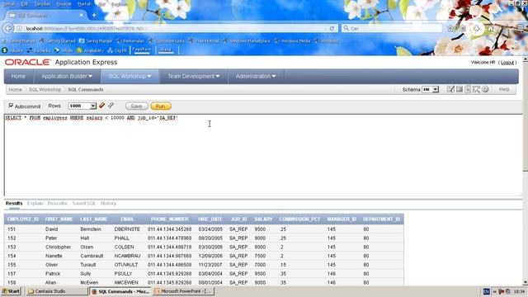Click the browser search box
Viewport: 528px width, 297px height.
click(x=392, y=29)
